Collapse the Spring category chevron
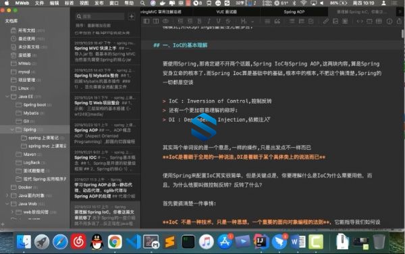The image size is (405, 254). coord(12,130)
